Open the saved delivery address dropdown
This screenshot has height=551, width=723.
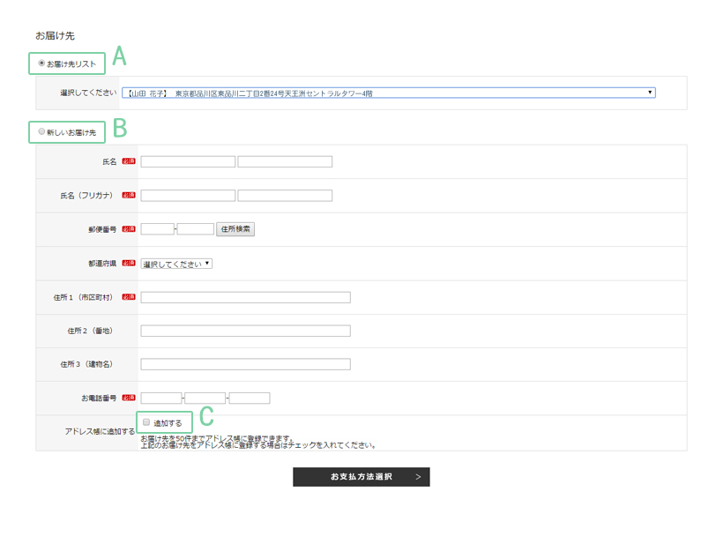386,93
